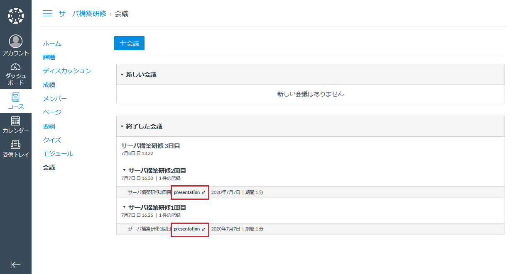Toggle the hamburger course menu icon

pyautogui.click(x=48, y=14)
